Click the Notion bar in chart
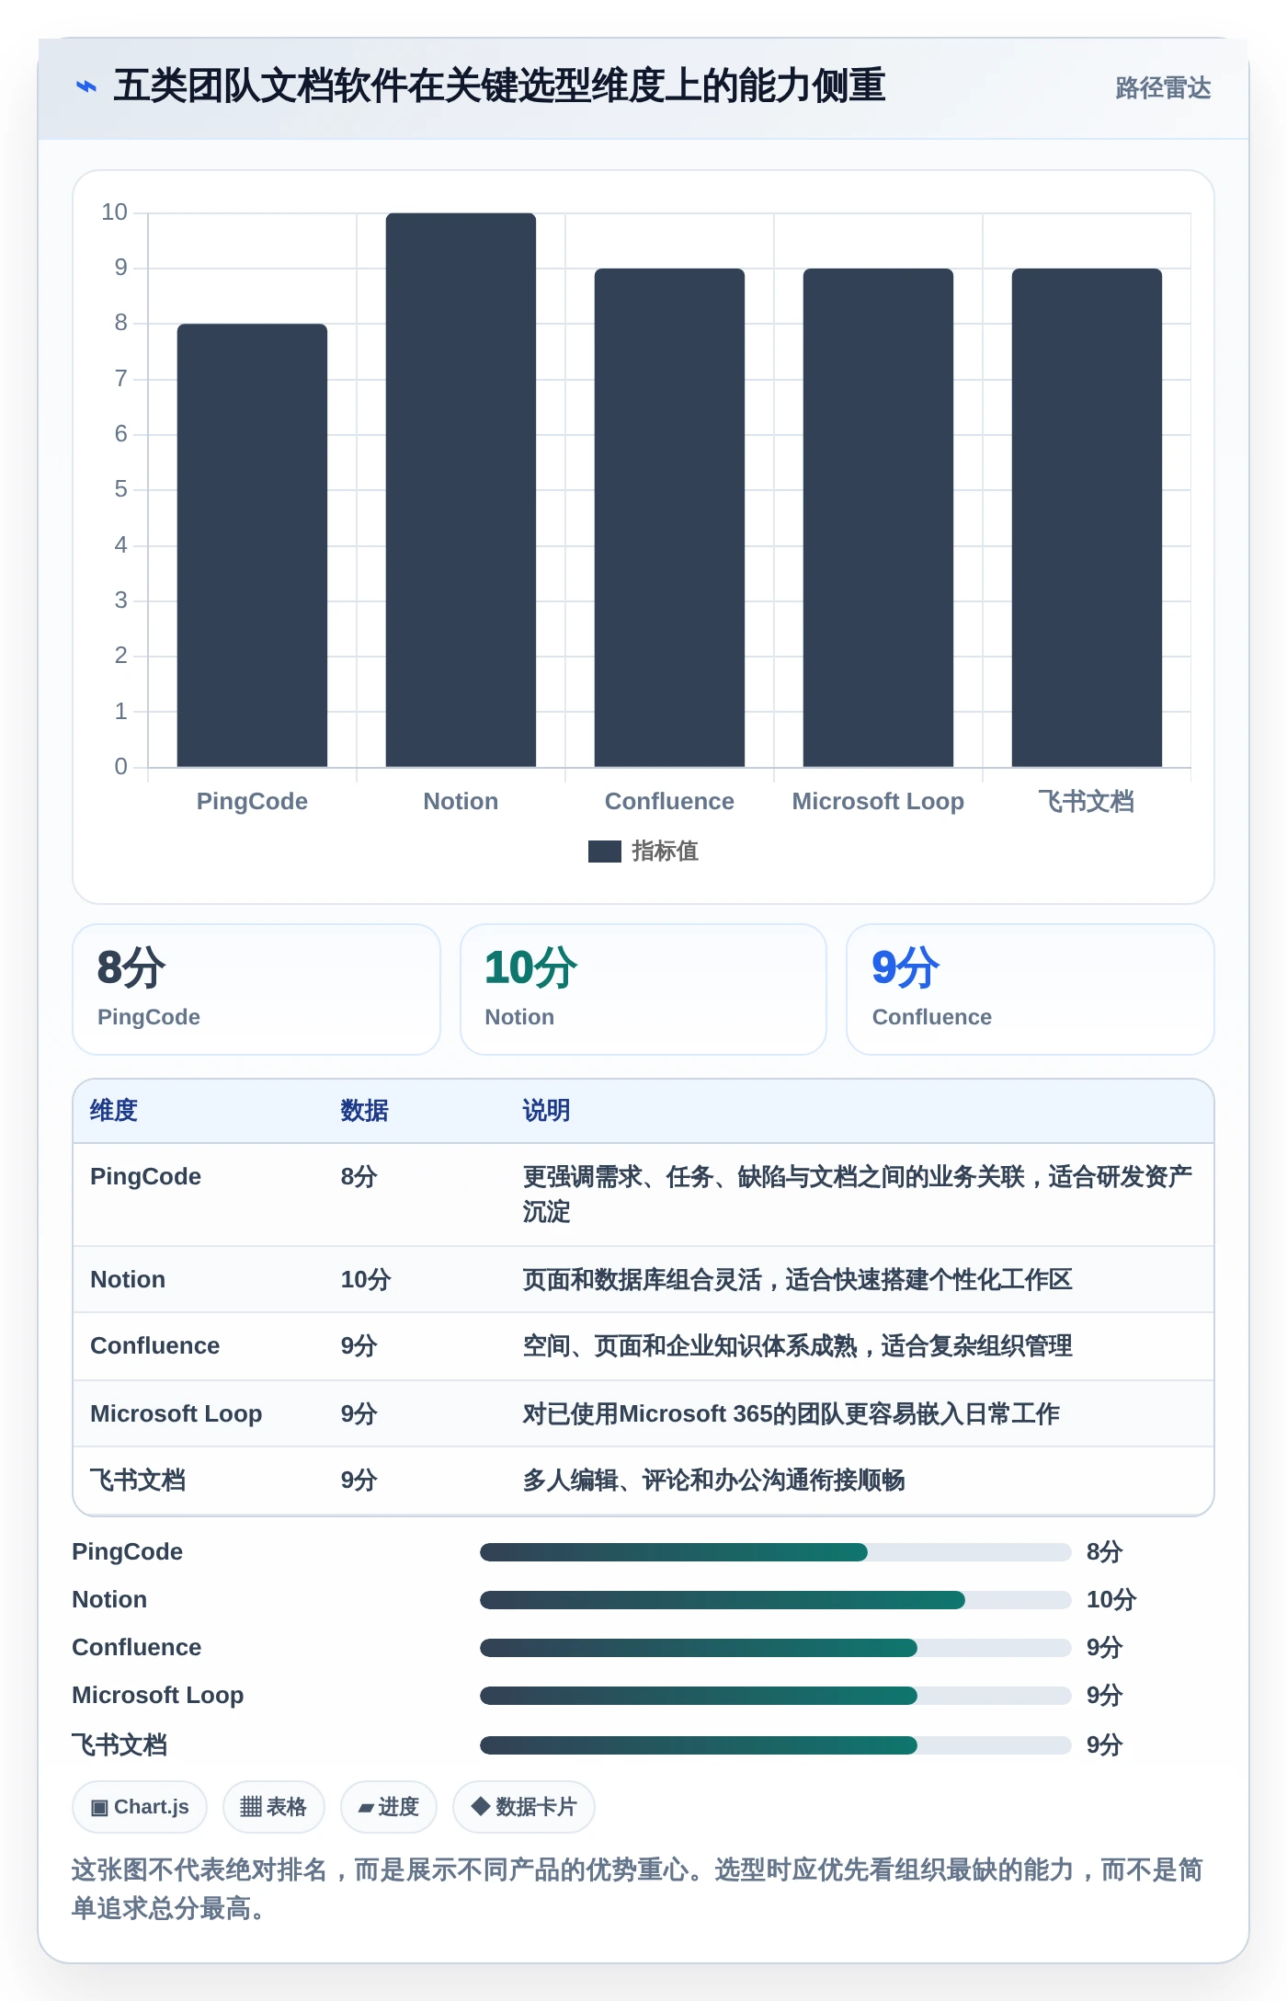This screenshot has width=1287, height=2001. pos(461,490)
